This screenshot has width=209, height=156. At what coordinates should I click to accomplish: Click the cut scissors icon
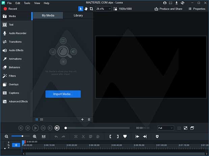click(x=83, y=137)
